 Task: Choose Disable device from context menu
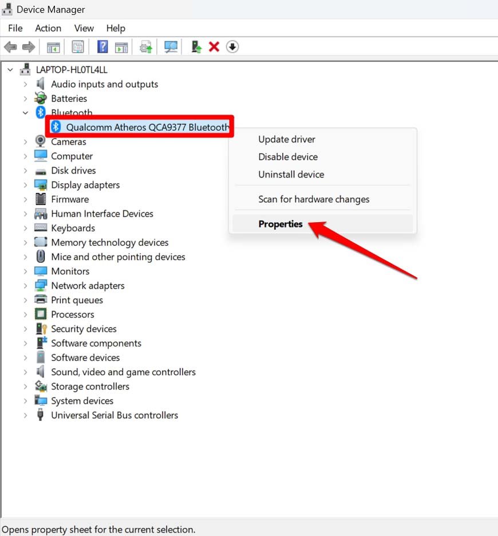[323, 157]
